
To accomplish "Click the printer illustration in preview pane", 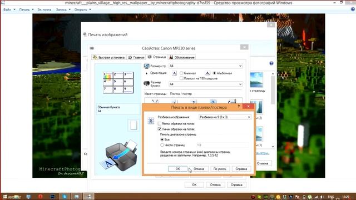I will click(x=118, y=156).
